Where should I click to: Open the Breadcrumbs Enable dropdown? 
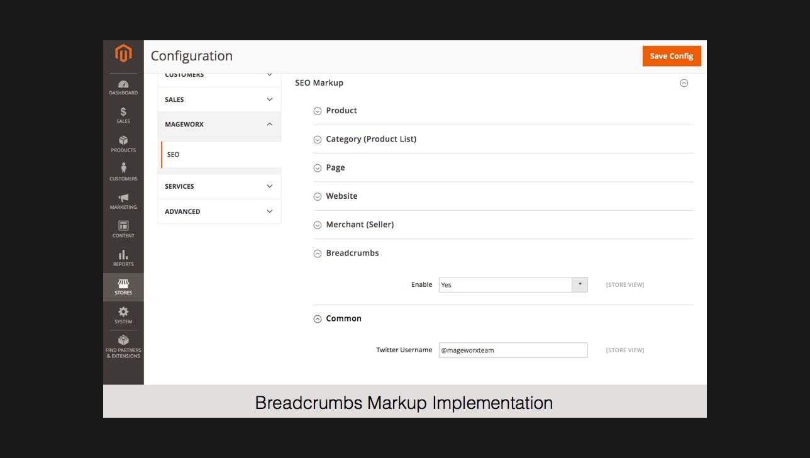[513, 285]
